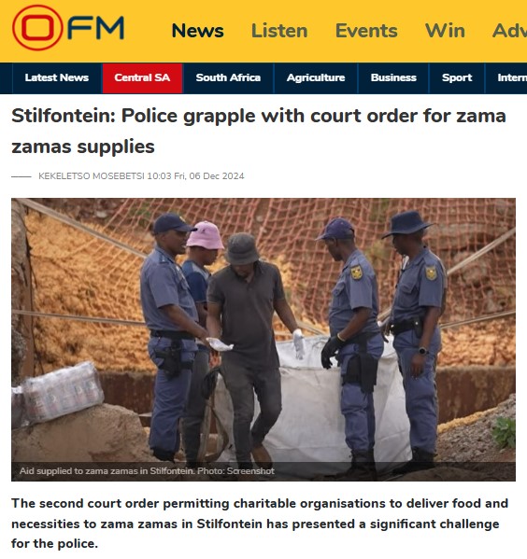Click author name Kekeletso Mosebetsi

pyautogui.click(x=92, y=176)
